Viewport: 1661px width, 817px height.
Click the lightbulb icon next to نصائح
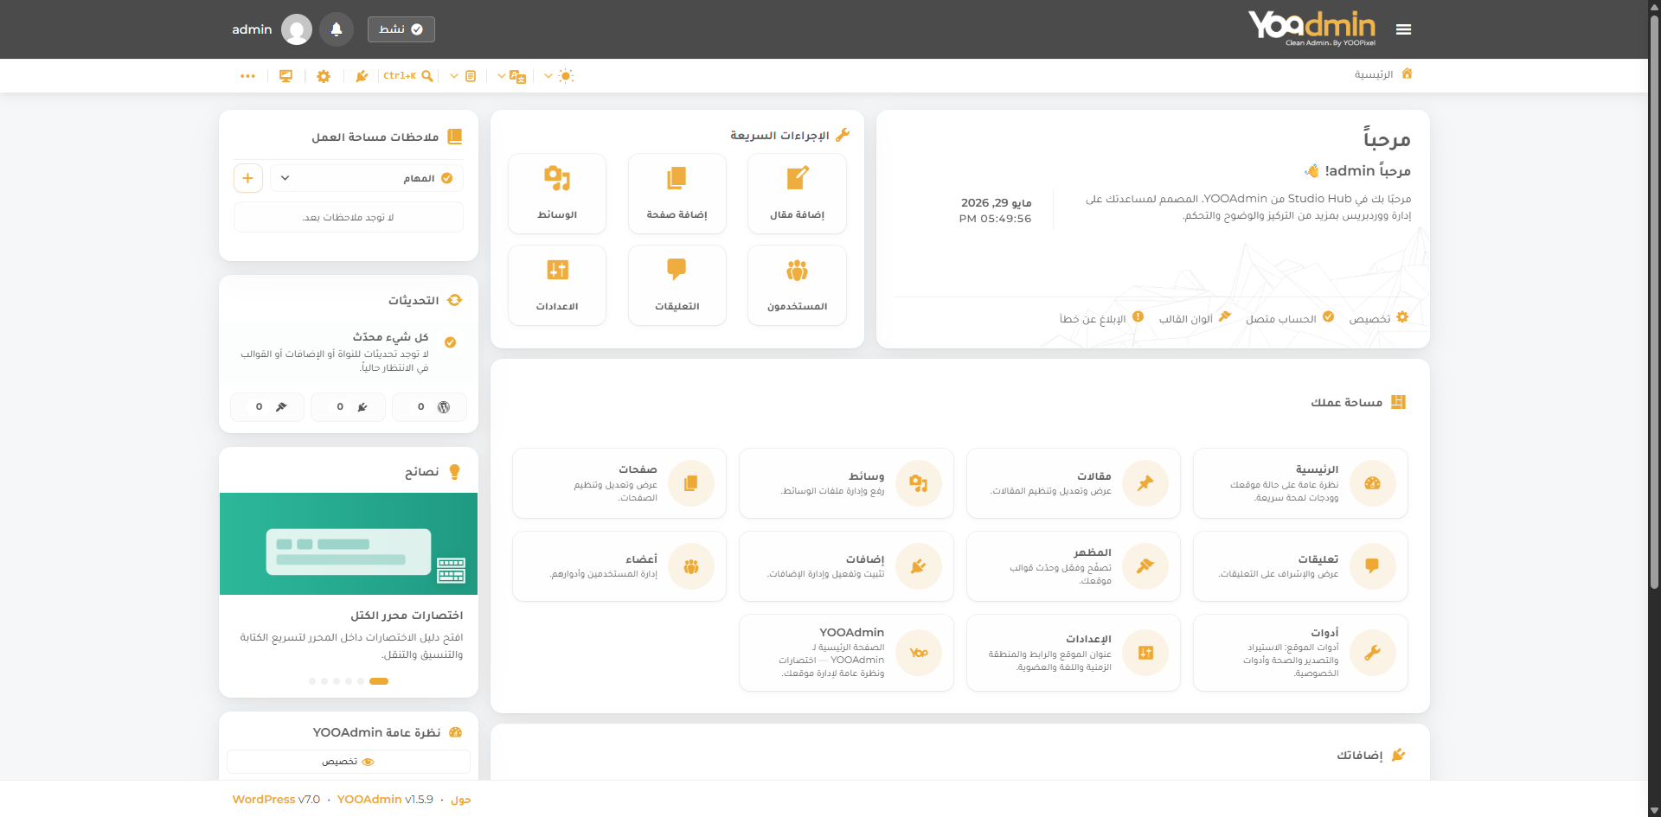455,472
